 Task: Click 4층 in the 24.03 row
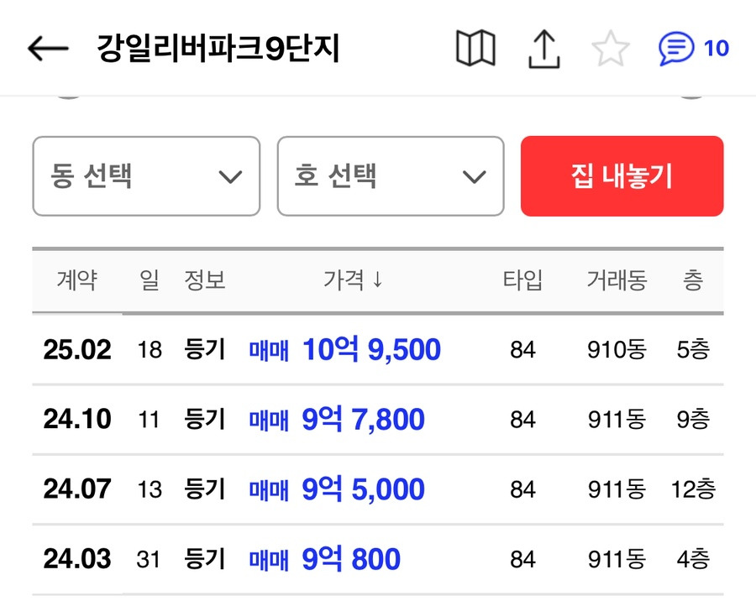[693, 559]
